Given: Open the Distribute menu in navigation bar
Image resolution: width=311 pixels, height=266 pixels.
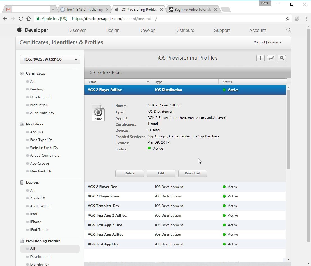Looking at the screenshot, I should coord(185,30).
